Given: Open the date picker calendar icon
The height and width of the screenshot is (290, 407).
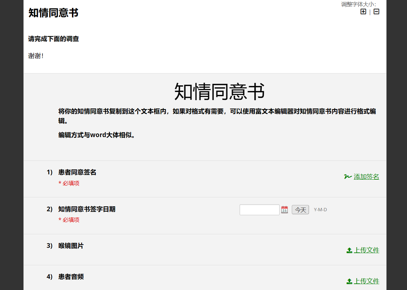Looking at the screenshot, I should (284, 210).
